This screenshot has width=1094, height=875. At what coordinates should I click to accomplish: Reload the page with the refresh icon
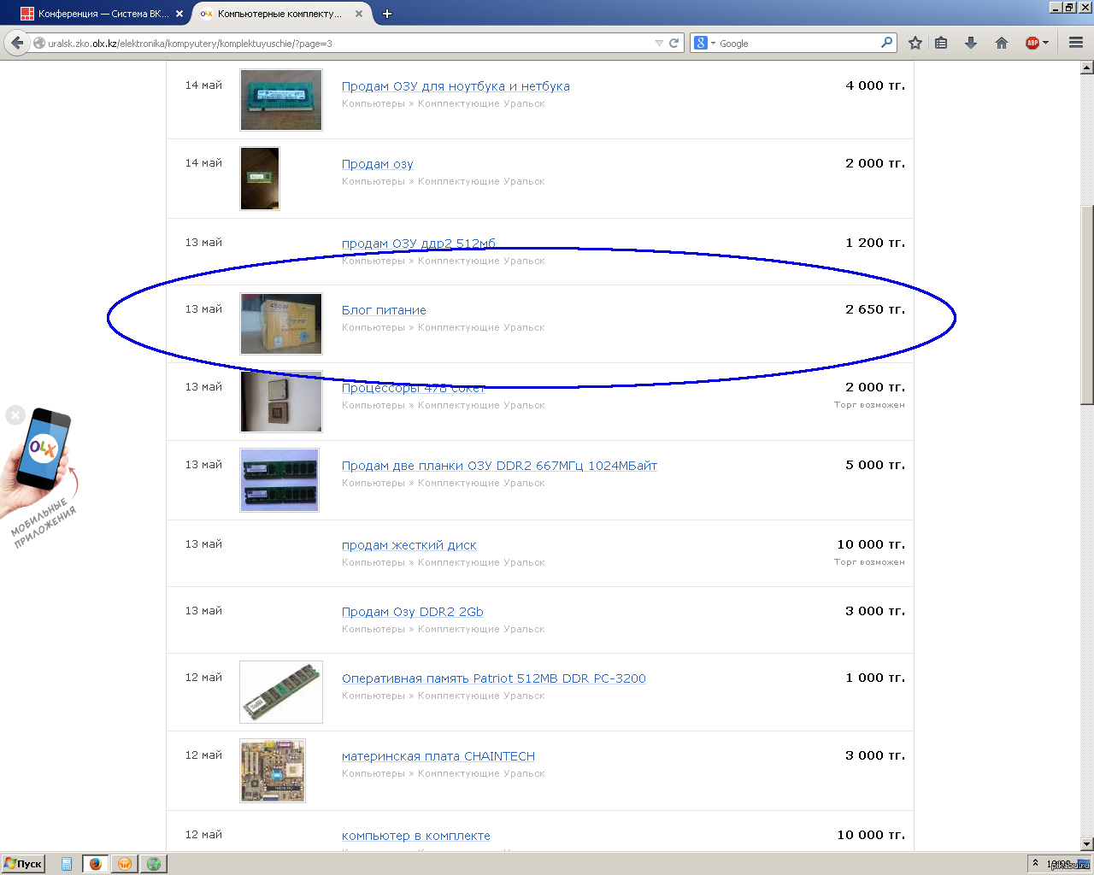point(674,43)
